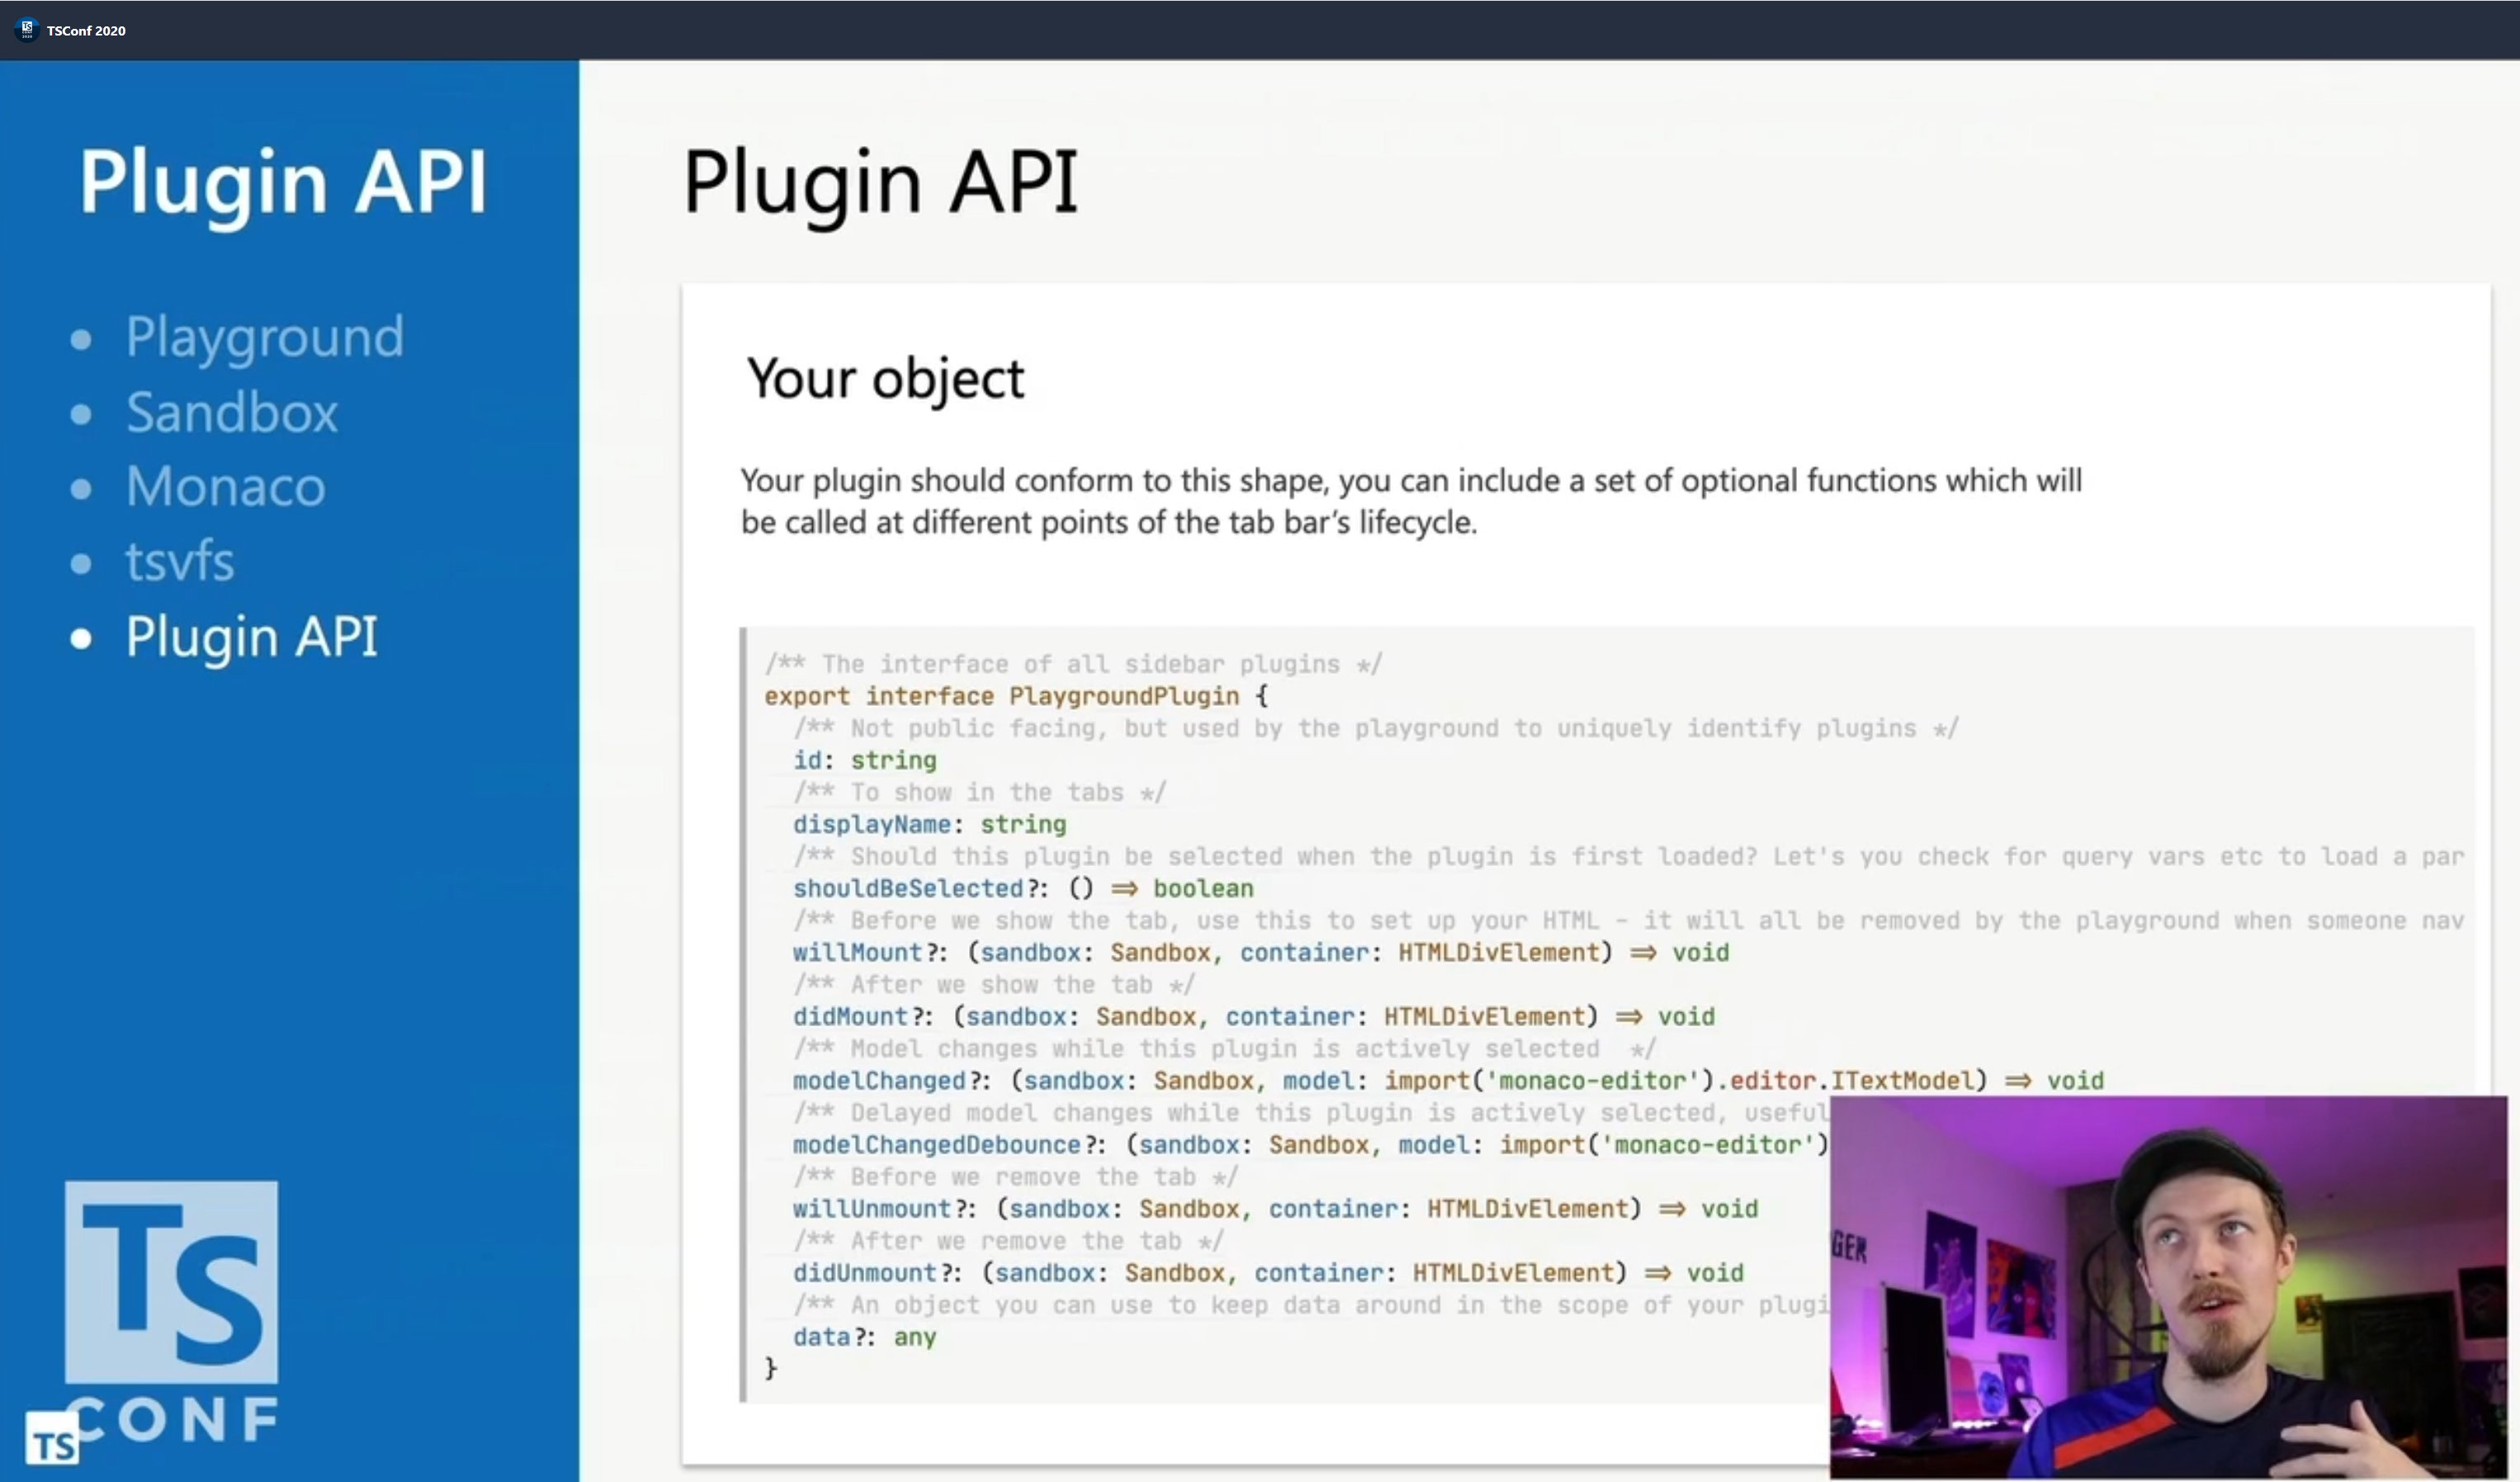Click the "willUnmount?" code line
The width and height of the screenshot is (2520, 1482).
click(x=1276, y=1208)
